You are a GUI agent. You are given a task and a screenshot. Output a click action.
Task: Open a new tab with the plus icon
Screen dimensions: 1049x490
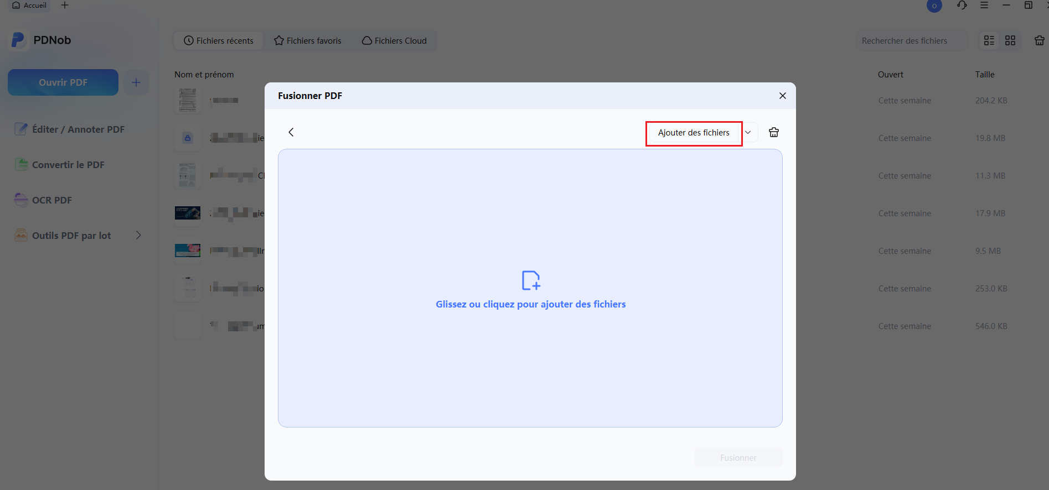click(x=65, y=5)
